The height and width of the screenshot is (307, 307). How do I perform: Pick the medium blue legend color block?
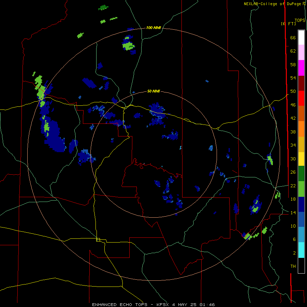click(x=301, y=219)
